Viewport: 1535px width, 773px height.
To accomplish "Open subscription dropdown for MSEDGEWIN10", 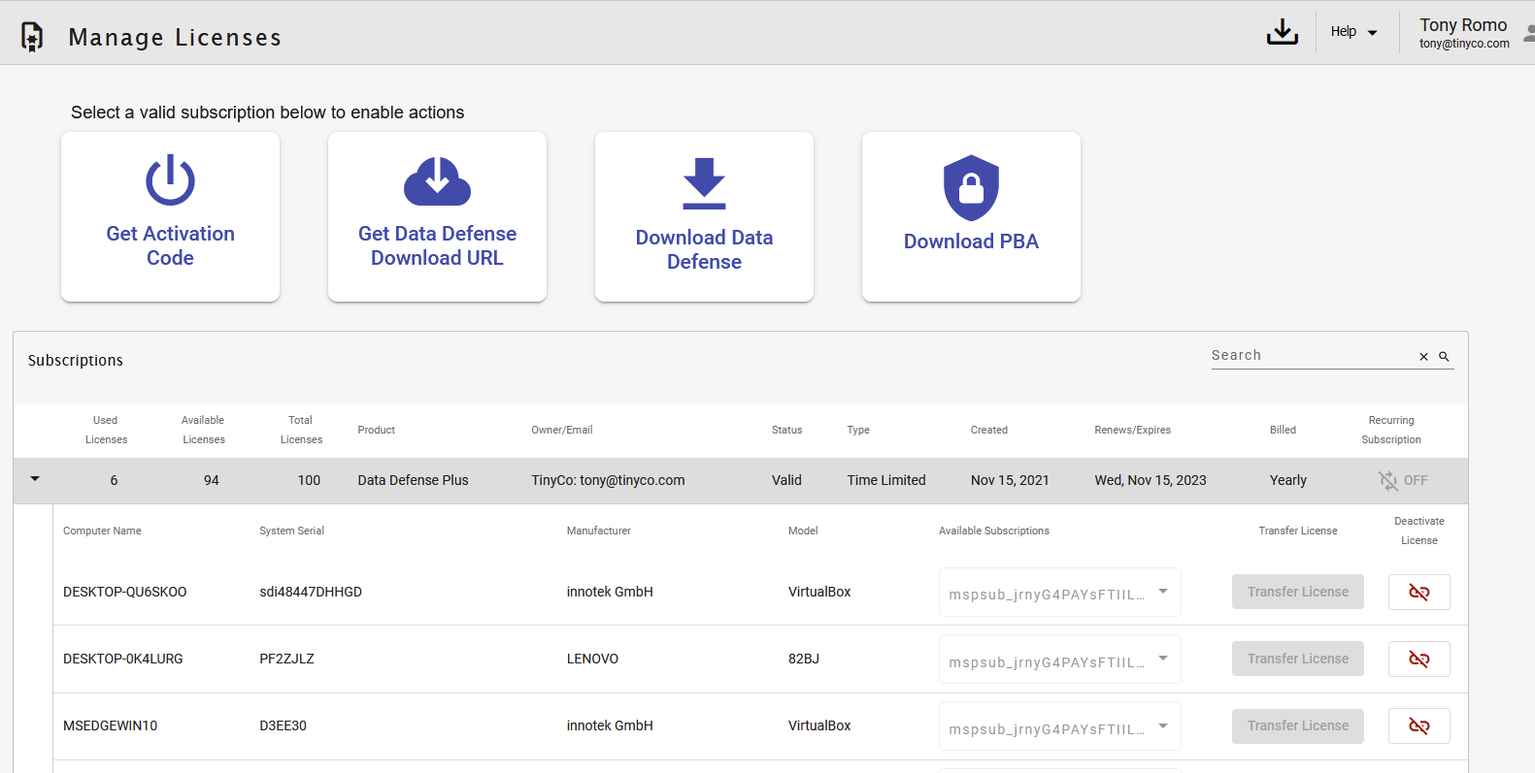I will point(1059,725).
